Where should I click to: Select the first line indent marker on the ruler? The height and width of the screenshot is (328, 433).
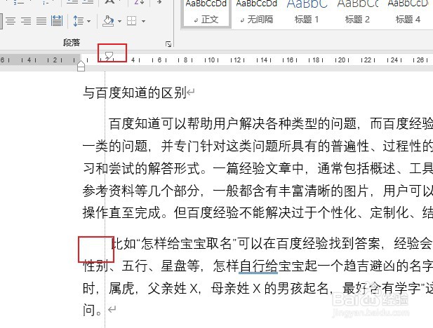coord(109,55)
